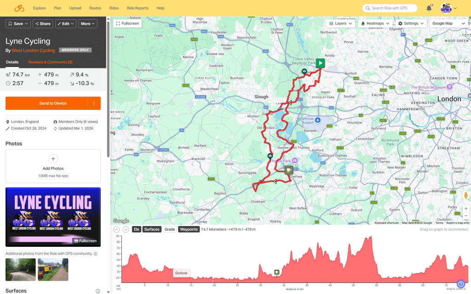The height and width of the screenshot is (294, 471).
Task: Toggle the Waypoints graph option
Action: (x=189, y=229)
